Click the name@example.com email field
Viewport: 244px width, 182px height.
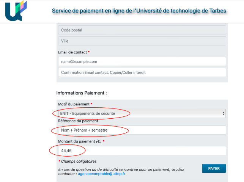tap(142, 61)
